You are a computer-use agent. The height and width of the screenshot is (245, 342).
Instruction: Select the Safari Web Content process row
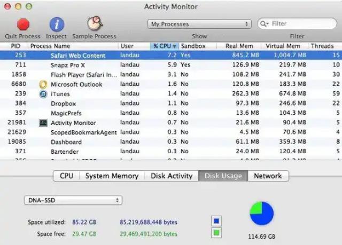pos(171,56)
